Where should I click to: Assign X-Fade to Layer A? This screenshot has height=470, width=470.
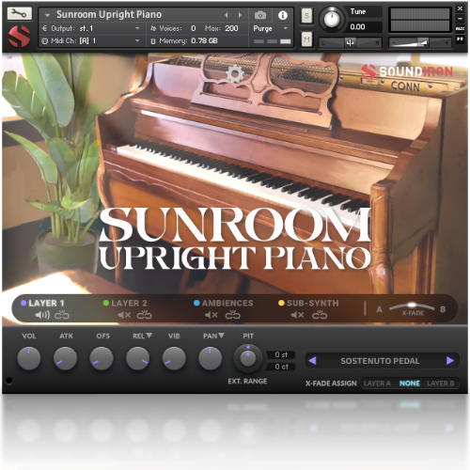click(377, 384)
